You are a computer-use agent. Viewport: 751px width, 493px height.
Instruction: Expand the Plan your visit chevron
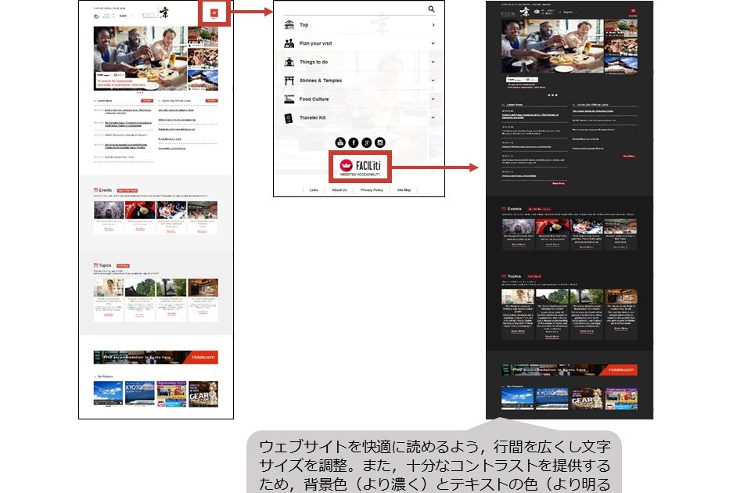pos(433,43)
